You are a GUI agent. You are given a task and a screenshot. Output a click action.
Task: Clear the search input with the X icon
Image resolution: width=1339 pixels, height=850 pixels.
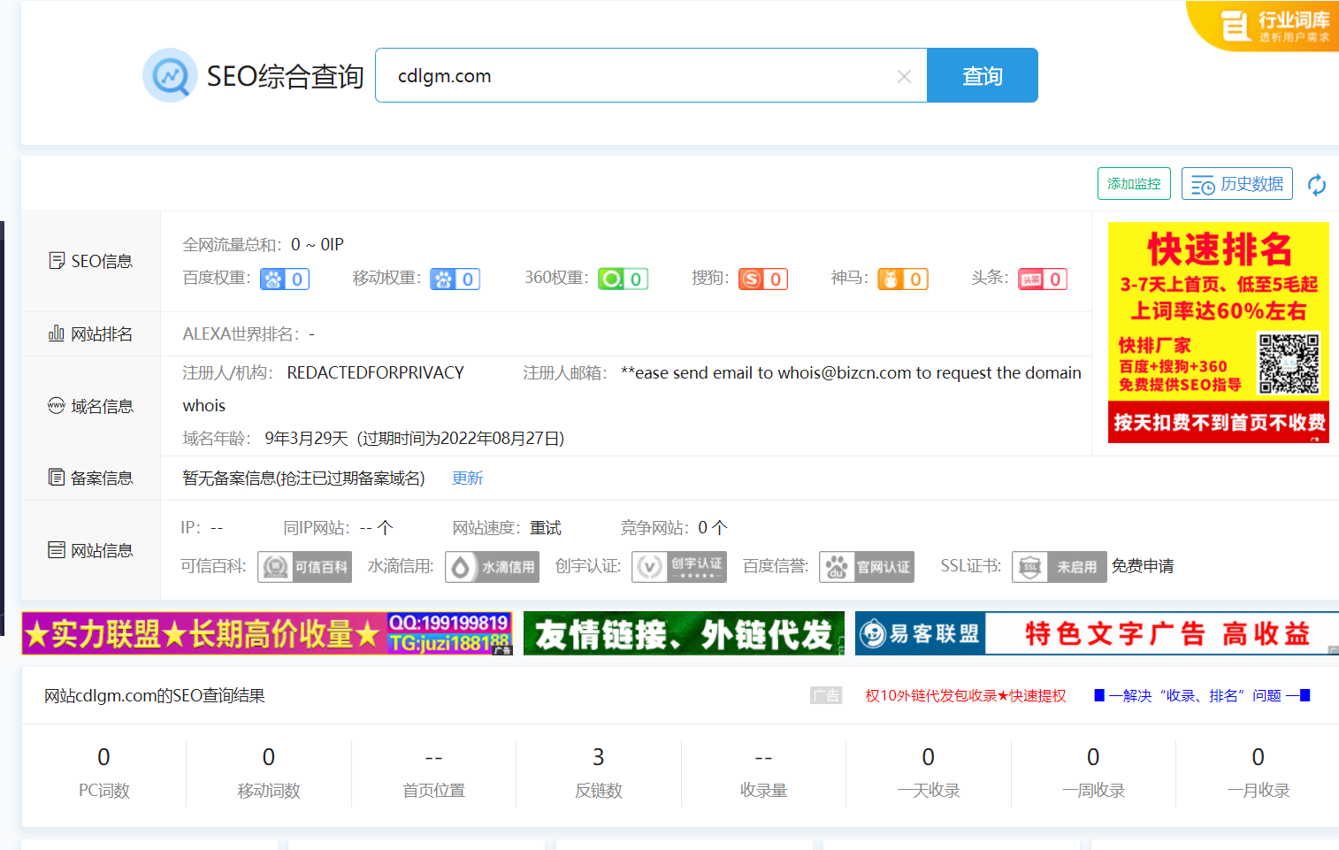(x=903, y=75)
